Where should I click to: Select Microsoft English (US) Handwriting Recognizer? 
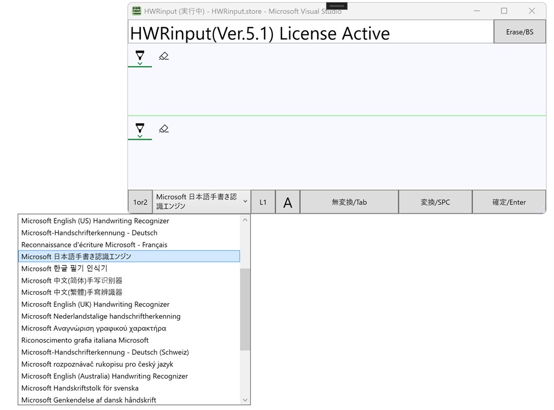tap(95, 221)
